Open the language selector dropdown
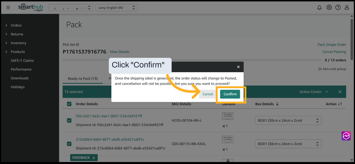 click(x=116, y=8)
